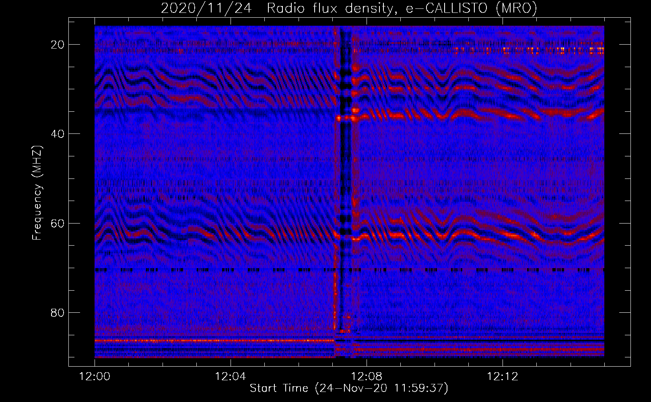The height and width of the screenshot is (402, 651).
Task: Click the '12:08' time tick label
Action: tap(367, 377)
